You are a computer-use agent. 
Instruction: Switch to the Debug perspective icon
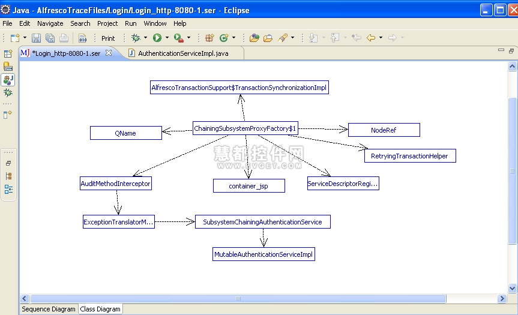pyautogui.click(x=8, y=93)
